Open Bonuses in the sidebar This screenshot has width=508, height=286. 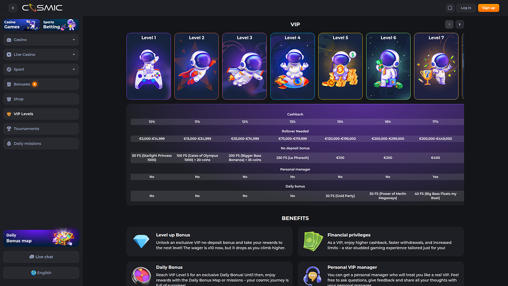click(x=41, y=84)
